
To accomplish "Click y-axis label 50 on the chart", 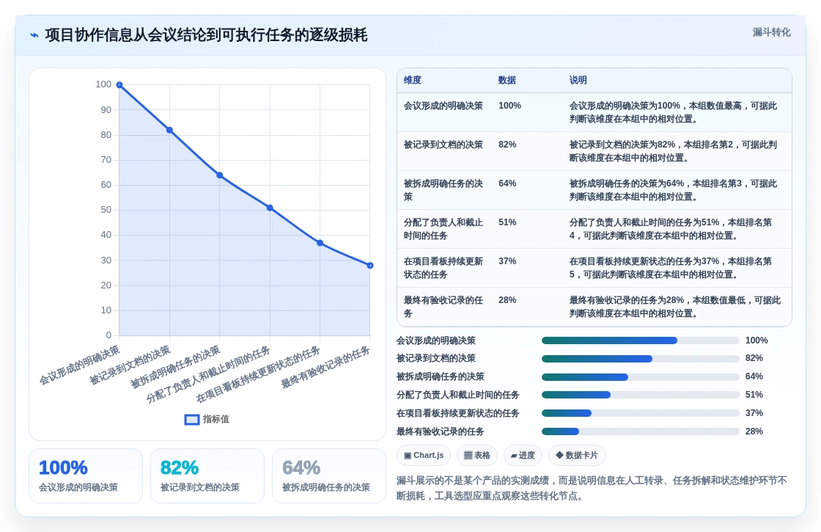I will coord(106,210).
